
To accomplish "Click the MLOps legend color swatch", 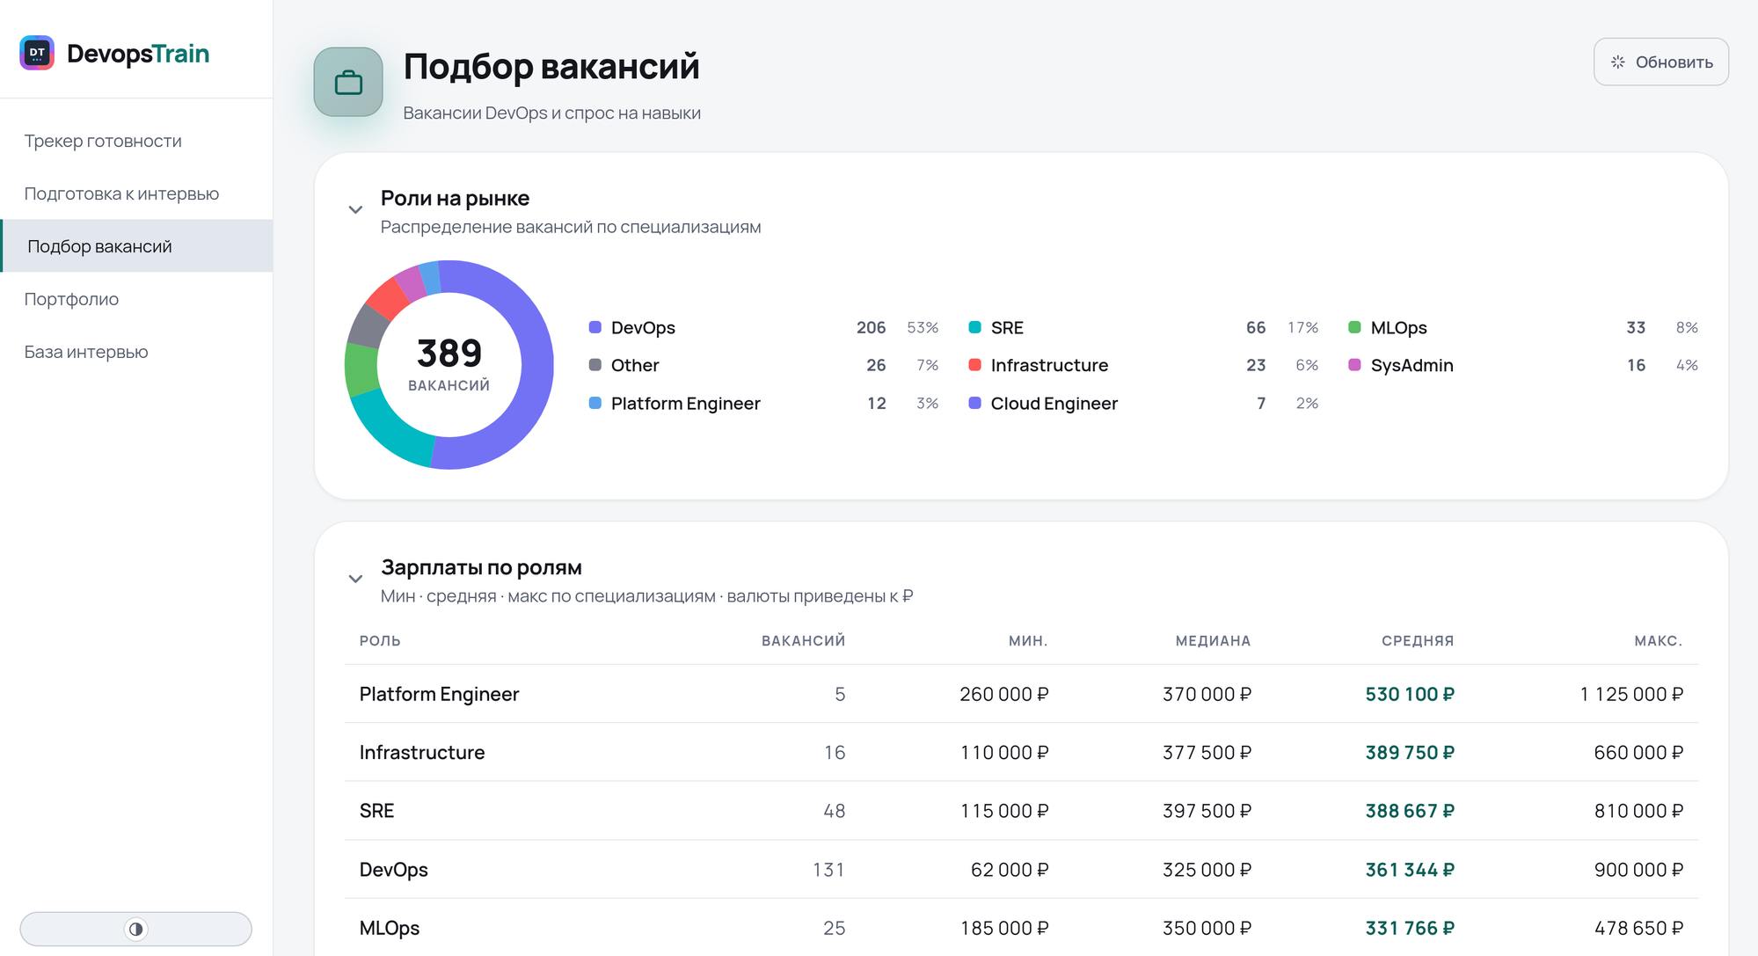I will pyautogui.click(x=1354, y=327).
